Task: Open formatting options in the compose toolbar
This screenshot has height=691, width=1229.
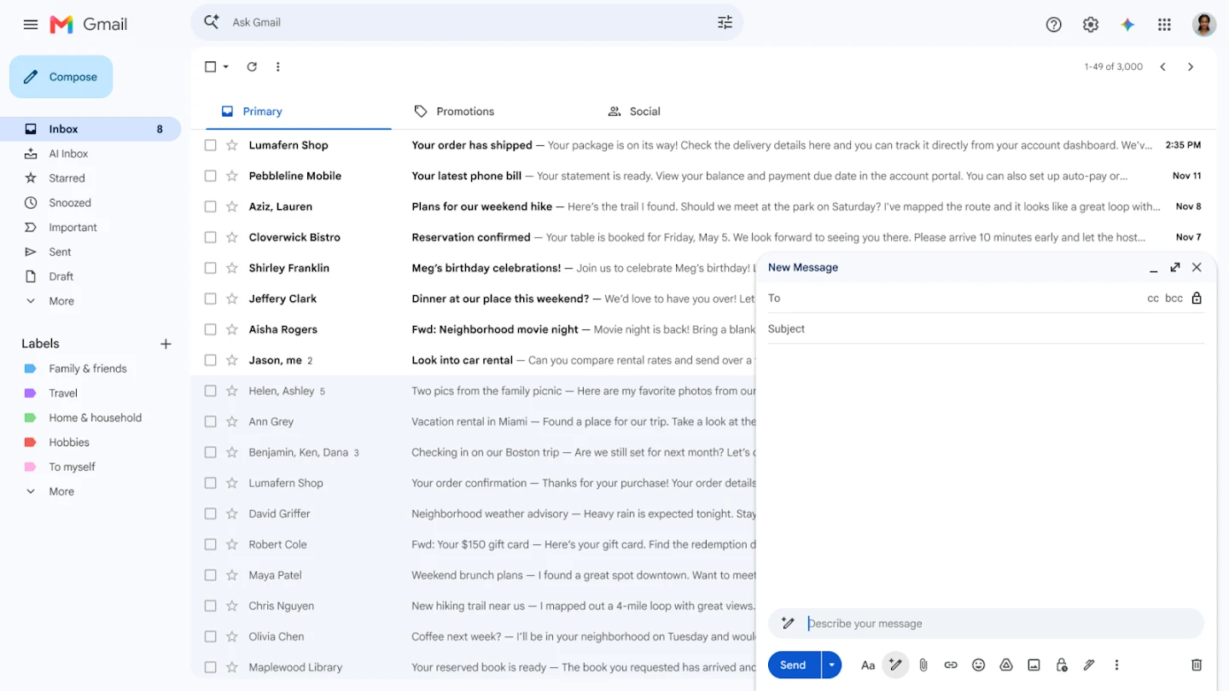Action: click(x=868, y=665)
